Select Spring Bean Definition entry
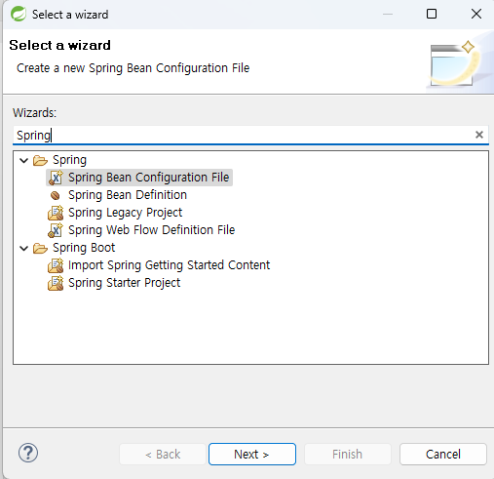494x479 pixels. click(x=128, y=195)
